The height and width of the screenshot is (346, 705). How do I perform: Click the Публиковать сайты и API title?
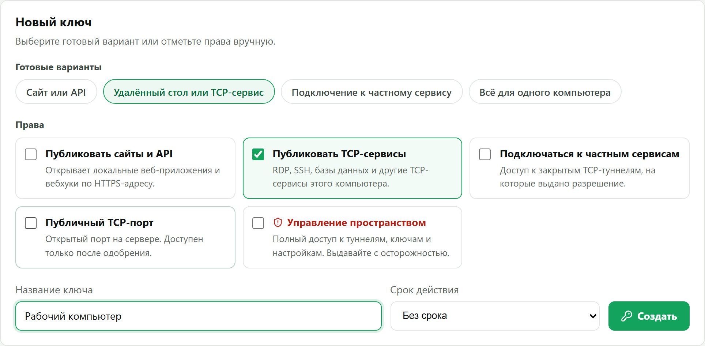coord(109,154)
